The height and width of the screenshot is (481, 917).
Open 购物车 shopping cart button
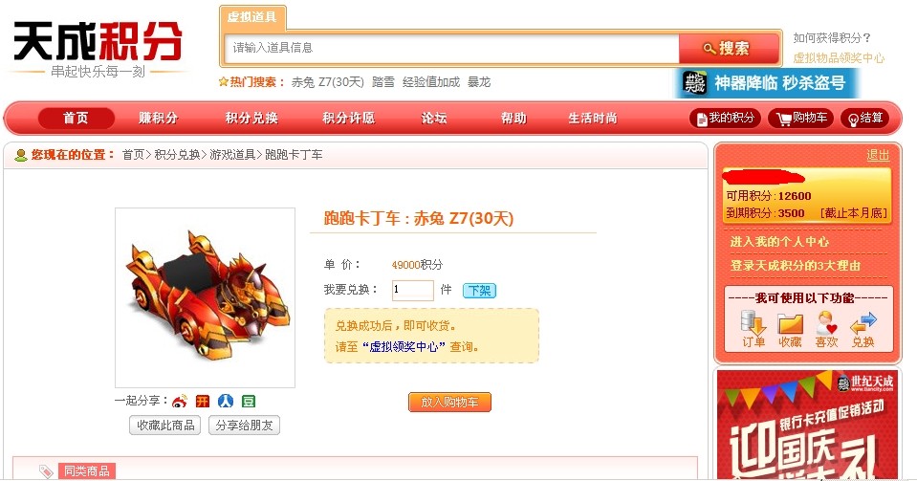click(x=800, y=119)
